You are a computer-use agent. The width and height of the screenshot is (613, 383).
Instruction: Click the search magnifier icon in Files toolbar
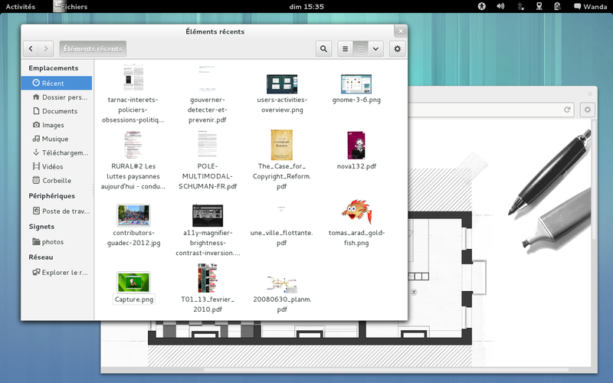tap(323, 48)
